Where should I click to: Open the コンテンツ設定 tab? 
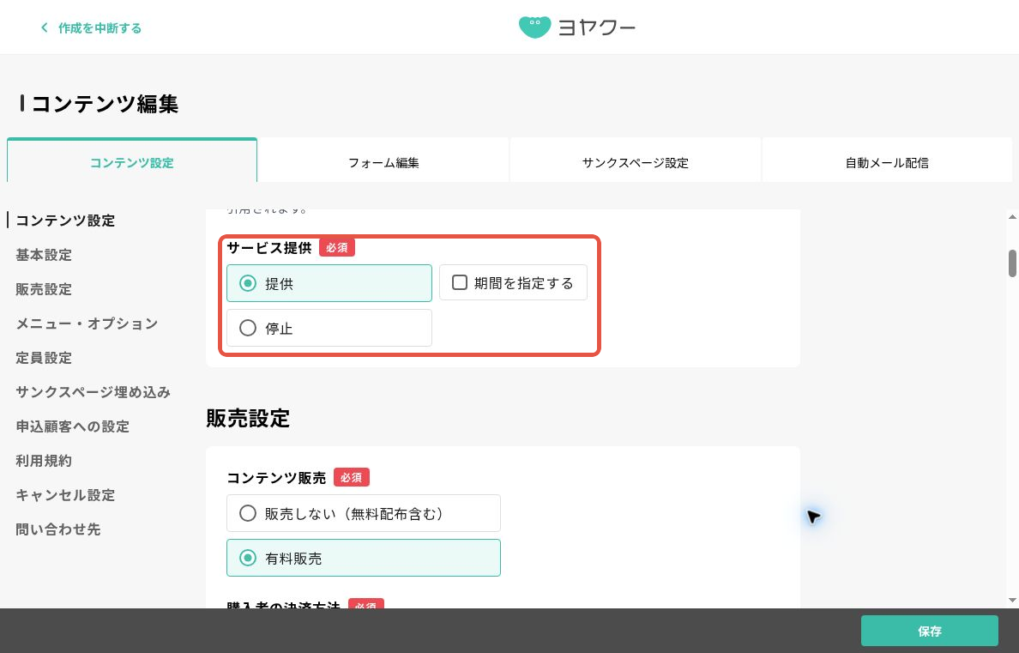pyautogui.click(x=132, y=160)
